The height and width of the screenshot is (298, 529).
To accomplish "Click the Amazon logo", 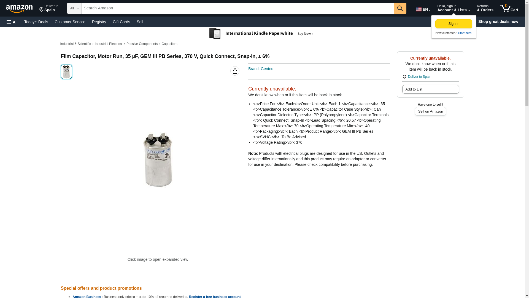I will (19, 9).
